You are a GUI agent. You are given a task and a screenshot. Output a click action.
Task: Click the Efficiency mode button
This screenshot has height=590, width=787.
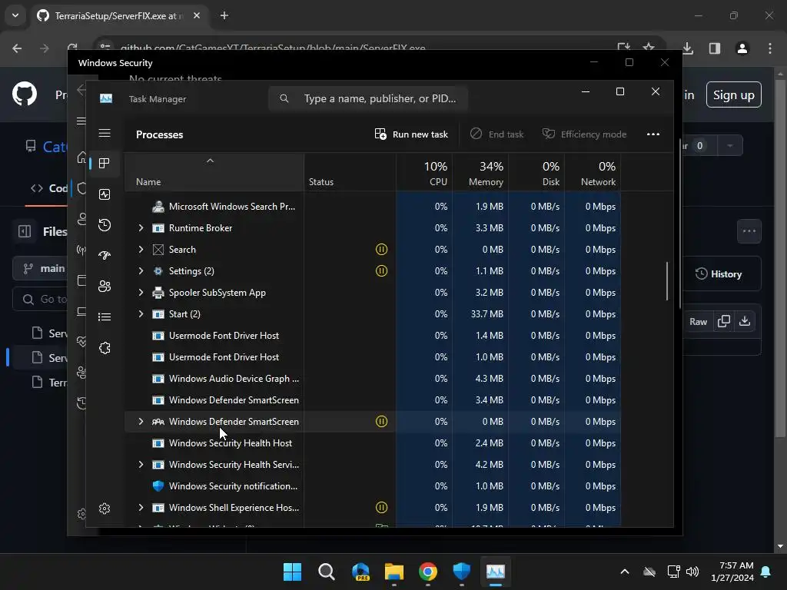click(x=584, y=134)
